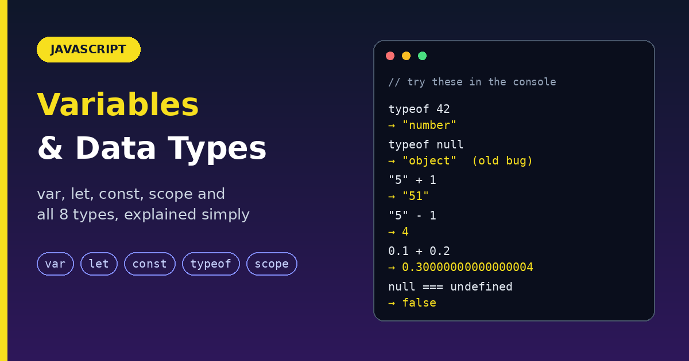Click the '→ "number"' result line

(423, 125)
